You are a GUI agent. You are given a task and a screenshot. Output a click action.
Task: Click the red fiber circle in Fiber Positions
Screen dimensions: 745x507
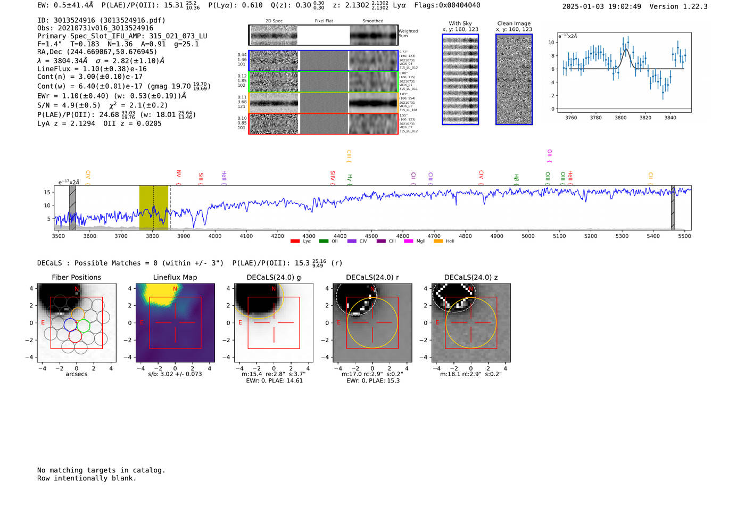(75, 336)
